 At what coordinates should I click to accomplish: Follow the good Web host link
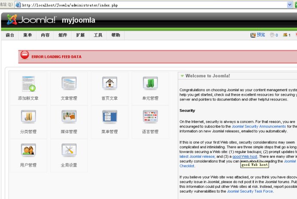tap(245, 156)
